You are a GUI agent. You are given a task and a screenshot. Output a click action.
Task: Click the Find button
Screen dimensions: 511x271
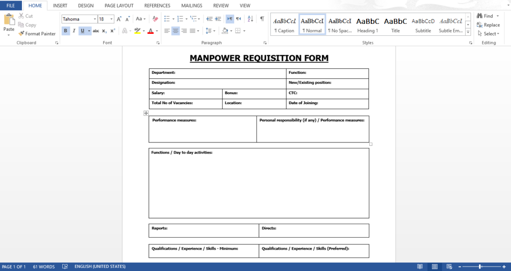point(485,16)
